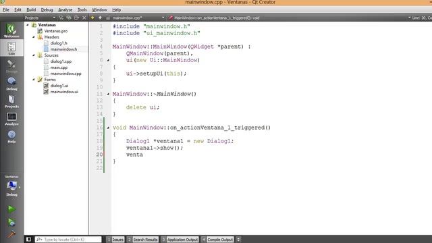Switch to Debug mode in sidebar
Viewport: 432px width, 243px height.
click(x=11, y=84)
